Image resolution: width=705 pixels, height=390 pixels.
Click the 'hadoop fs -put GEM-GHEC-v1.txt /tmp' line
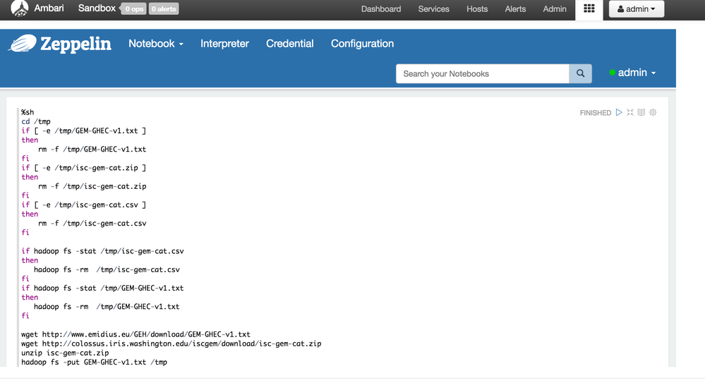94,362
